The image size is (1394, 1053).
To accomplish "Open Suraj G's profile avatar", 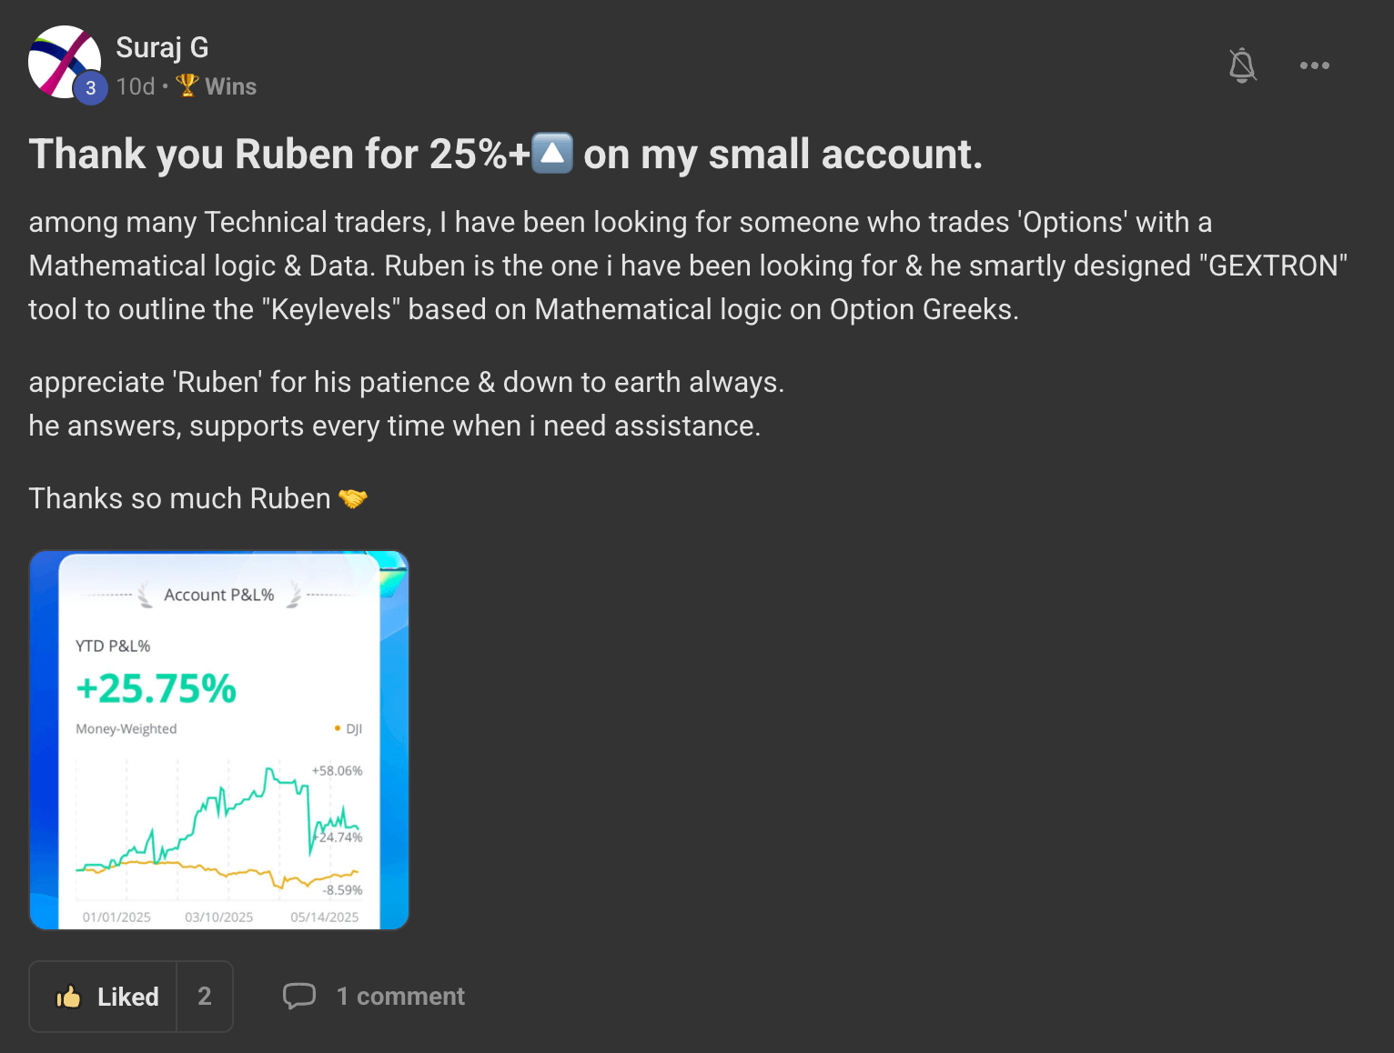I will click(64, 62).
